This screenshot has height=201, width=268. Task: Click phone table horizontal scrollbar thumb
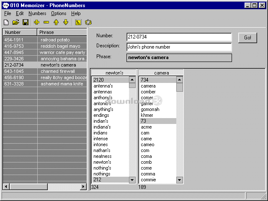click(x=28, y=186)
